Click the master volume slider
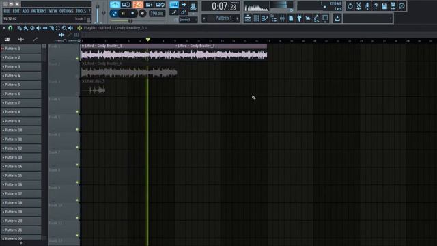This screenshot has height=246, width=437. click(x=97, y=12)
